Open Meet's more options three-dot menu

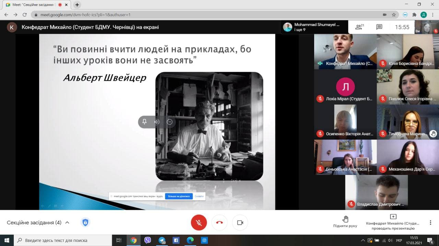coord(430,223)
